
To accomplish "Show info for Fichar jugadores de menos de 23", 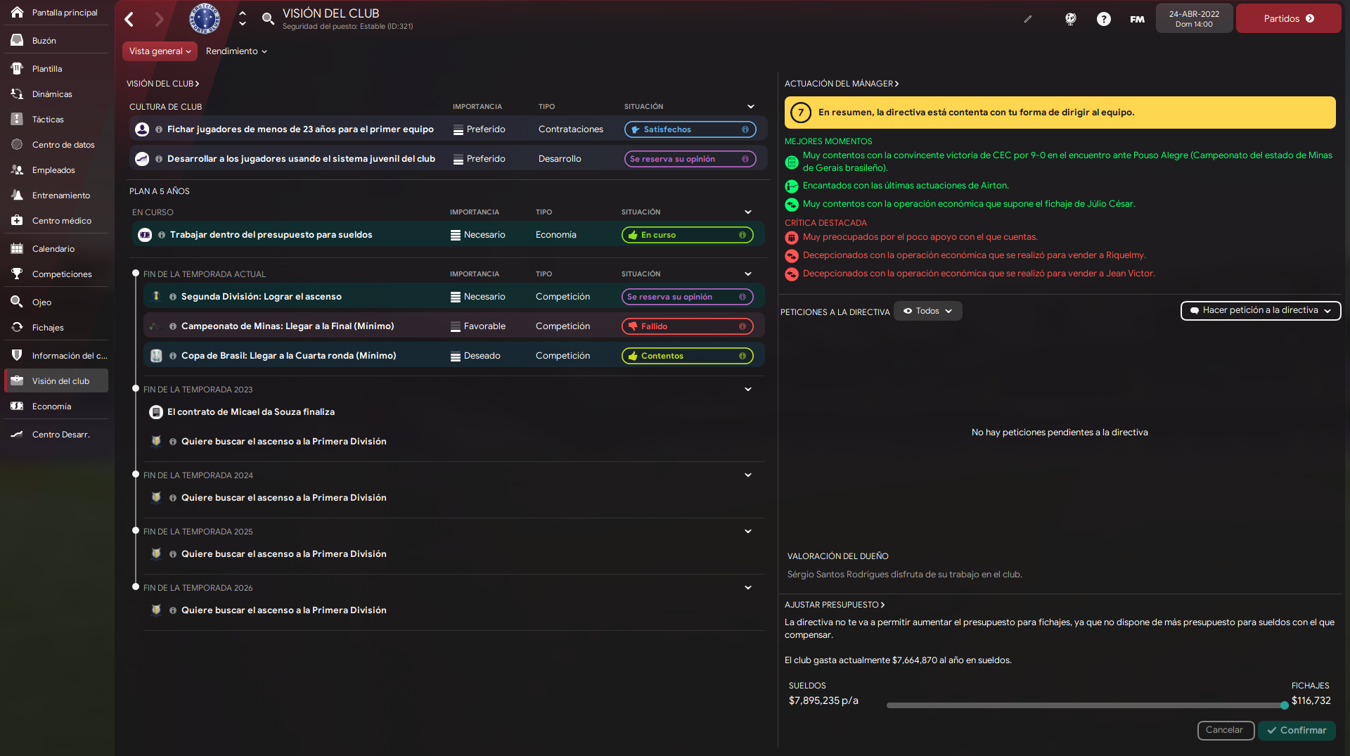I will (x=159, y=129).
